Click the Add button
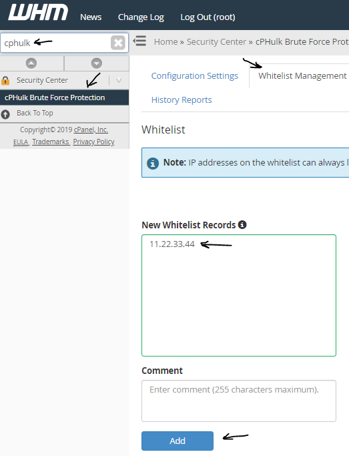Image resolution: width=349 pixels, height=456 pixels. (x=178, y=441)
